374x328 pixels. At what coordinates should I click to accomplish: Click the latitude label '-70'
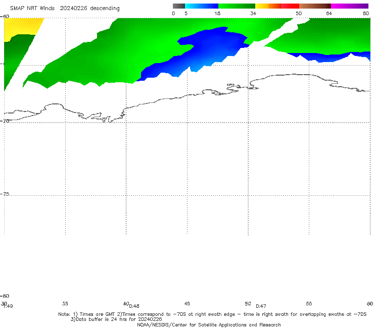click(5, 121)
